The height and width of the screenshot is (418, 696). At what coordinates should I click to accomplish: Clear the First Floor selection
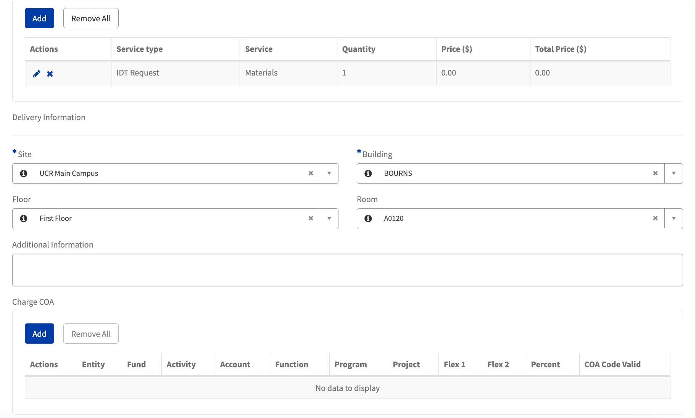tap(311, 219)
